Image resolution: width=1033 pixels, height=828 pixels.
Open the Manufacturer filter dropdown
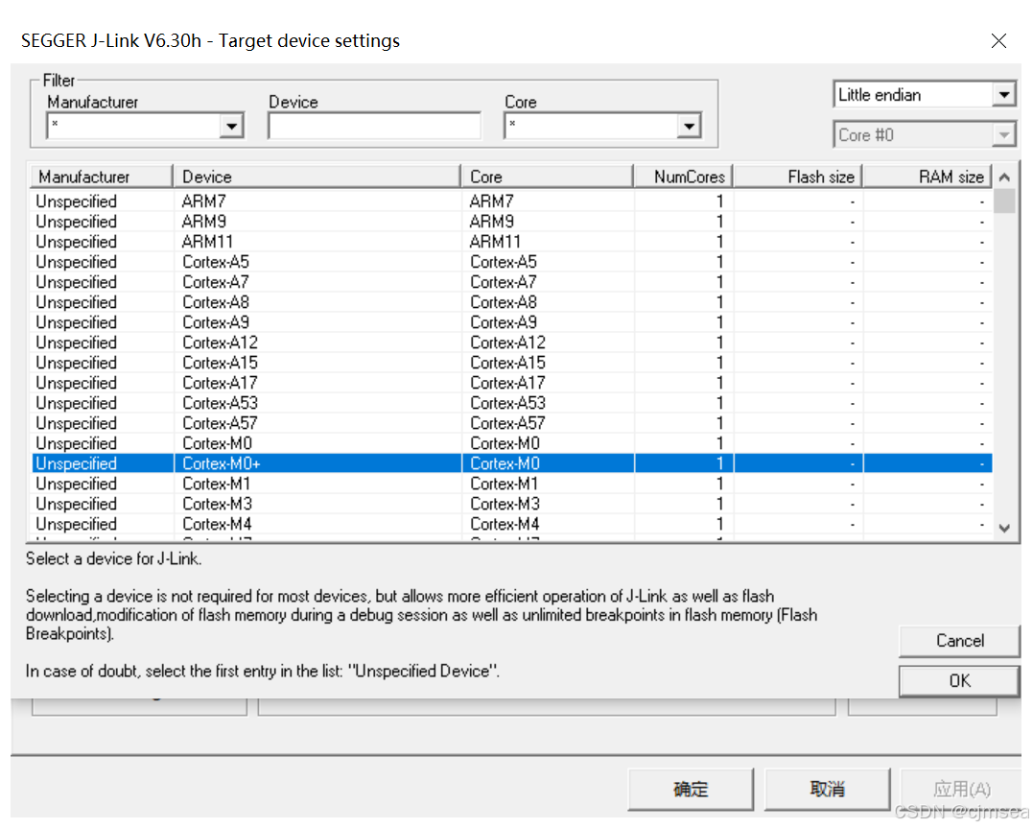[x=231, y=126]
